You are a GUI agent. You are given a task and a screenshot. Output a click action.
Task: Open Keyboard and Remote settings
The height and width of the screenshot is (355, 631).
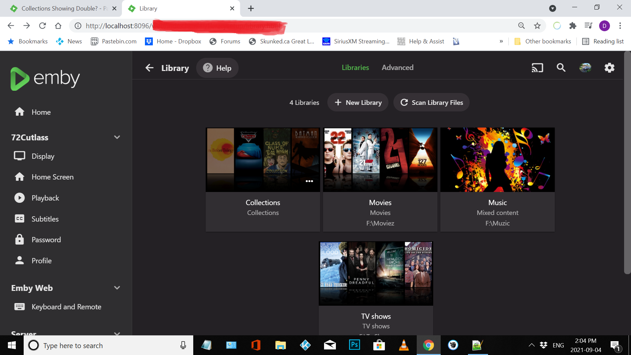[66, 307]
